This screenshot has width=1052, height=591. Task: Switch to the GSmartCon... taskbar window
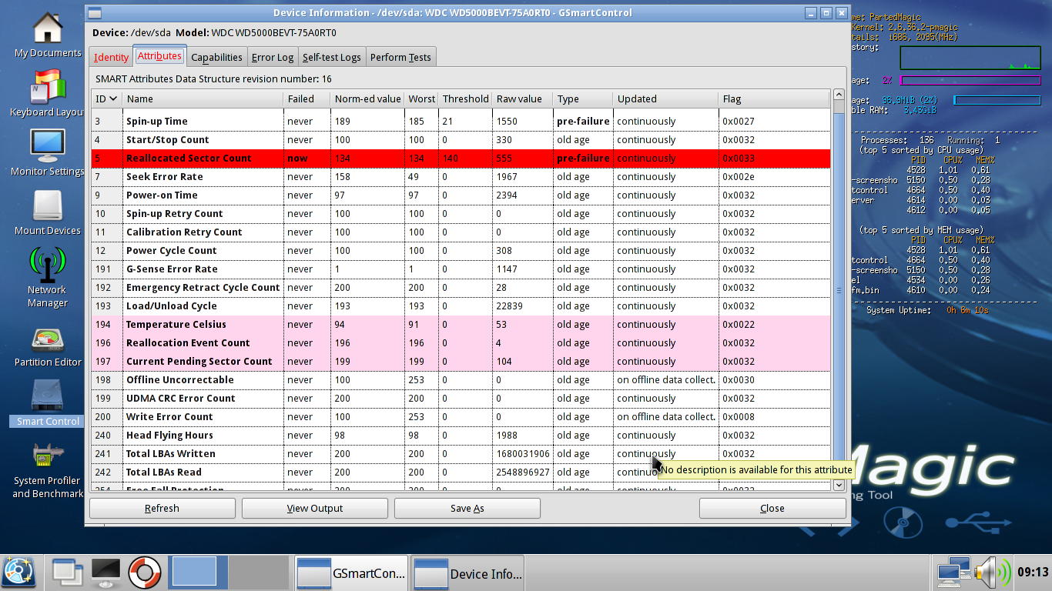tap(352, 573)
